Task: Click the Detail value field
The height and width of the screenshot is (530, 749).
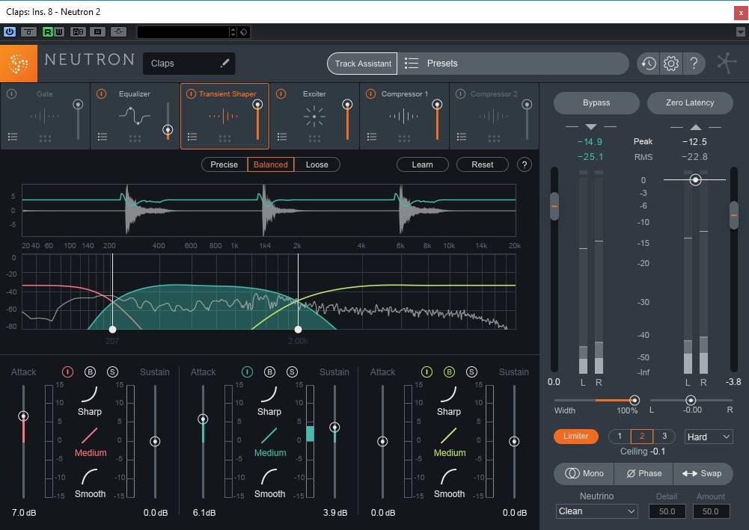Action: point(667,511)
